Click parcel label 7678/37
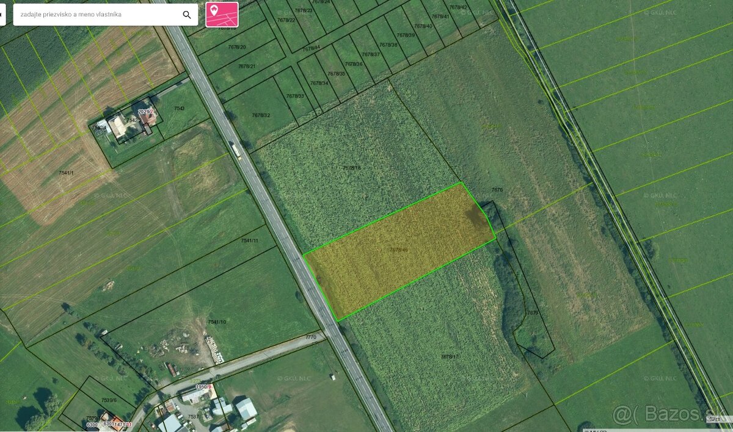This screenshot has width=733, height=432. point(371,54)
